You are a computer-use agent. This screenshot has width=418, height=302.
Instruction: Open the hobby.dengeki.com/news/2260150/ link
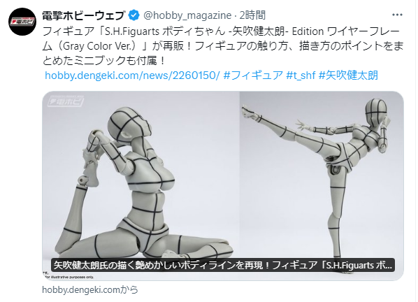pos(132,75)
